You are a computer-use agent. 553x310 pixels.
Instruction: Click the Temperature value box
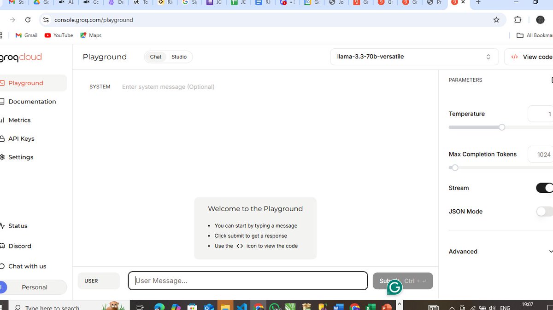[541, 114]
